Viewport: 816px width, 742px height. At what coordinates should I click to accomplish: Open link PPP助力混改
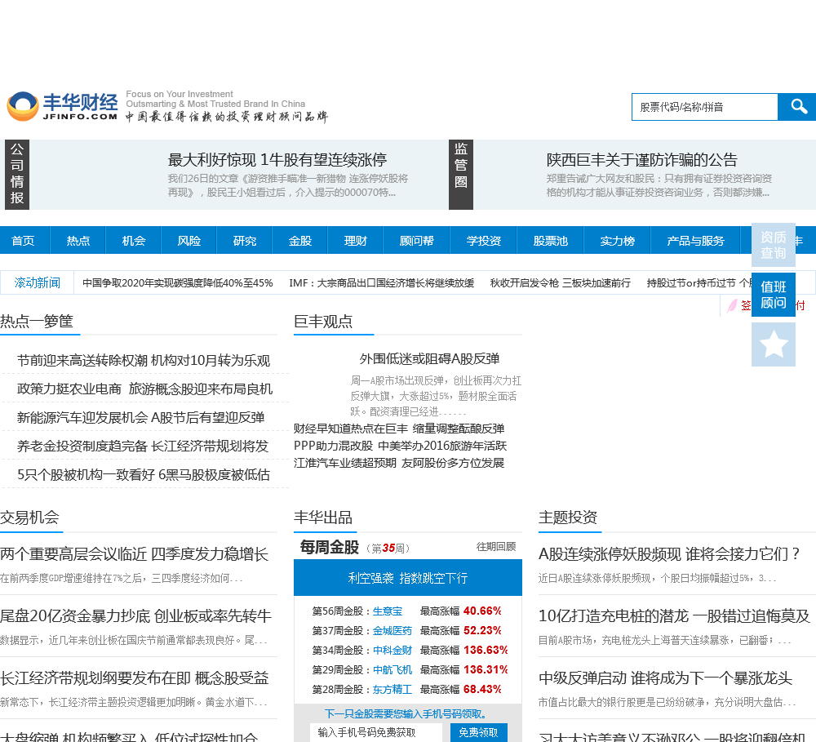(333, 446)
